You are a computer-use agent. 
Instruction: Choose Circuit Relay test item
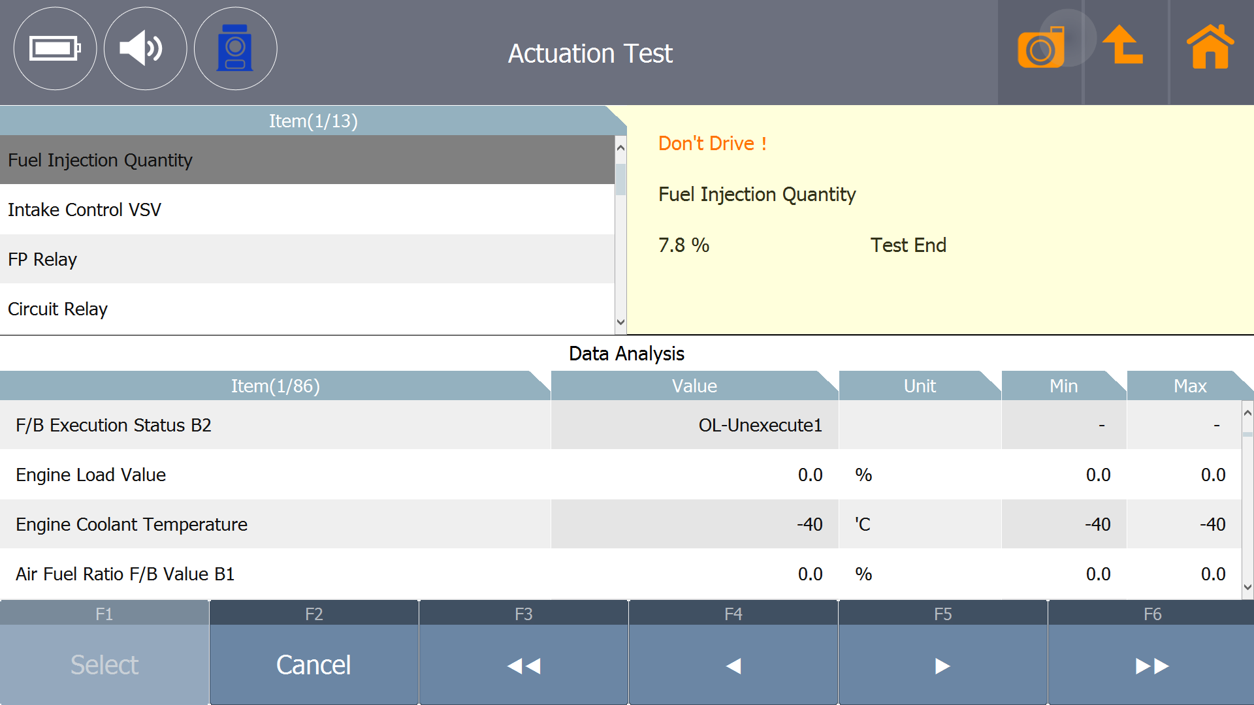pos(307,309)
